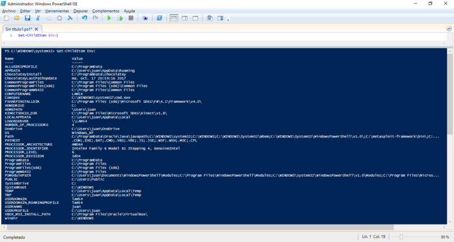The image size is (454, 242).
Task: Select the Sin título1.ps1 tab
Action: coord(16,28)
